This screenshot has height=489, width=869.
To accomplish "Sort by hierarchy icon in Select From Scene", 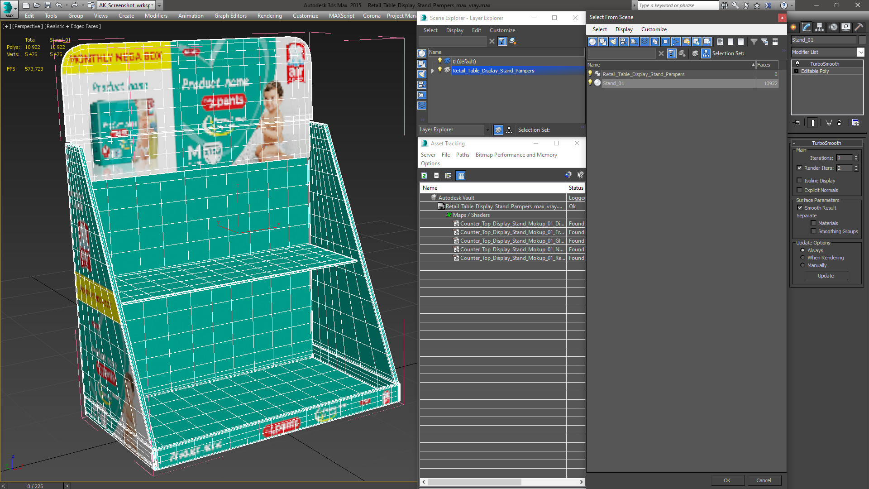I will coord(706,53).
